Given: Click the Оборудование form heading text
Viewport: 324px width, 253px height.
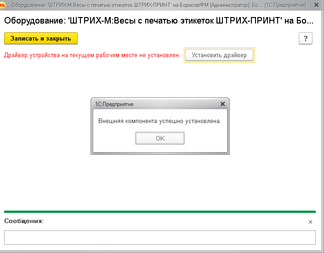Looking at the screenshot, I should pos(159,21).
